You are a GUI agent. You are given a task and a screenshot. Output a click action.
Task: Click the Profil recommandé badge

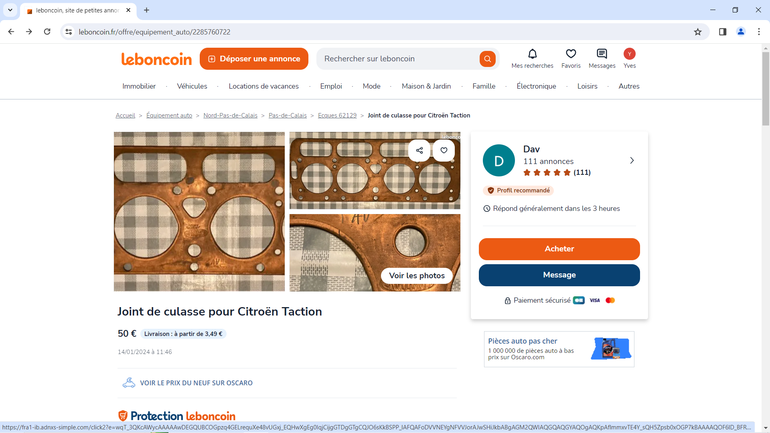coord(519,190)
